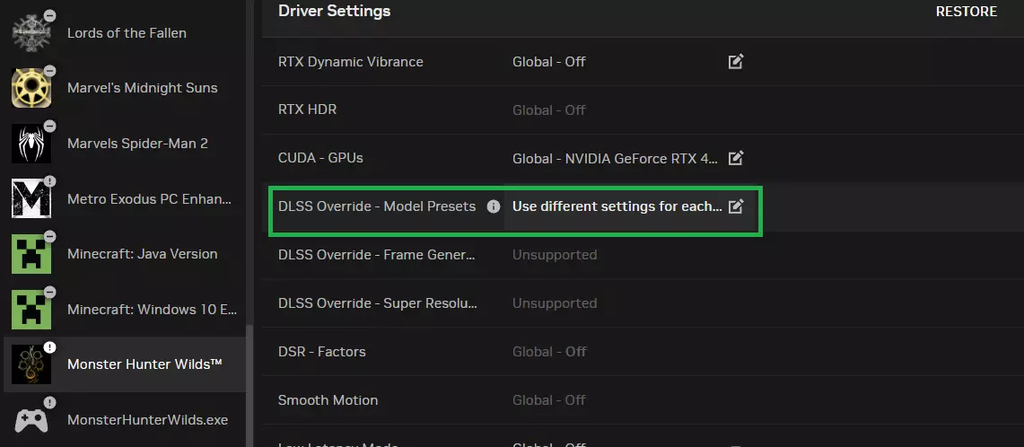Select Monster Hunter Wilds™ entry
Image resolution: width=1024 pixels, height=447 pixels.
click(x=124, y=364)
